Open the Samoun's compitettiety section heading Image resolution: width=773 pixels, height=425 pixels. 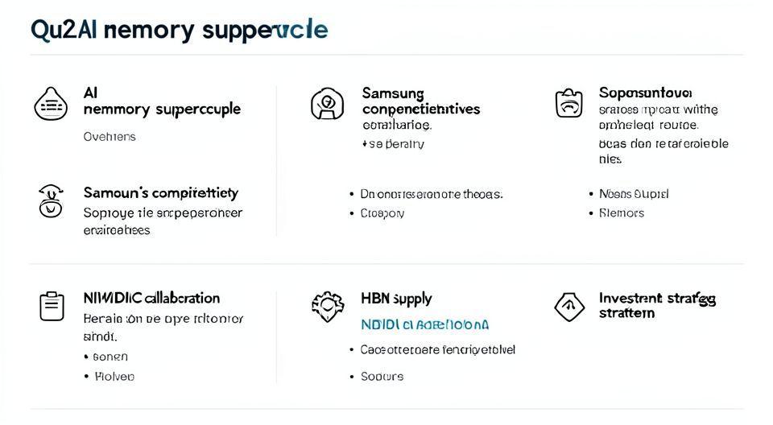click(161, 193)
